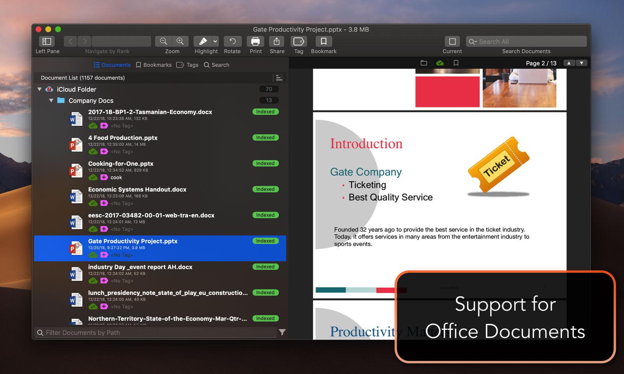The width and height of the screenshot is (624, 374).
Task: Click the filter funnel icon
Action: (x=282, y=332)
